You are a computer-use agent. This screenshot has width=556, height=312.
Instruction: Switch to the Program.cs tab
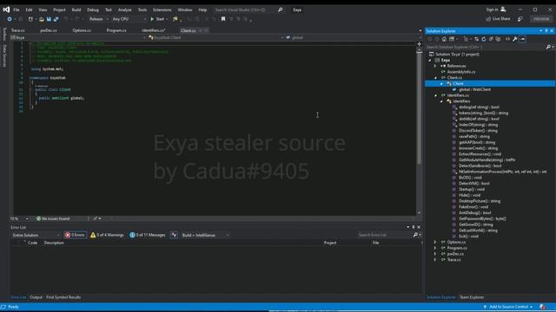pyautogui.click(x=116, y=30)
